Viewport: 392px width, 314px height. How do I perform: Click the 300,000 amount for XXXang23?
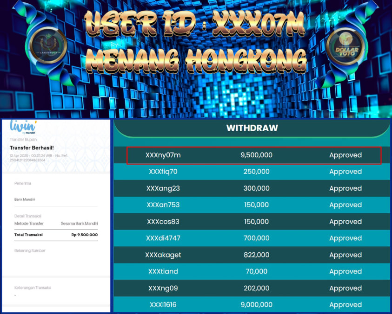click(x=256, y=188)
